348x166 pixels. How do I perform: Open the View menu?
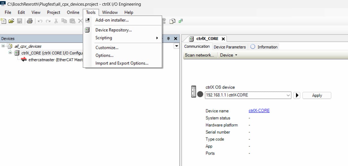pyautogui.click(x=36, y=12)
